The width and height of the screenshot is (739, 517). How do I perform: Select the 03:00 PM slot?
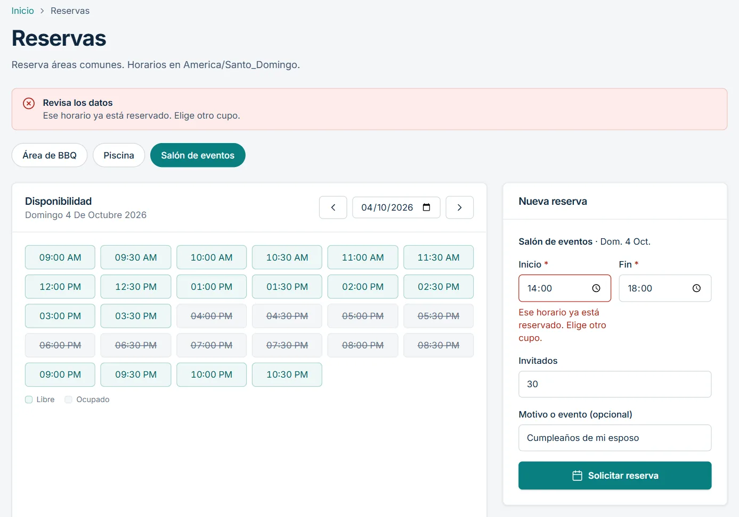click(60, 316)
